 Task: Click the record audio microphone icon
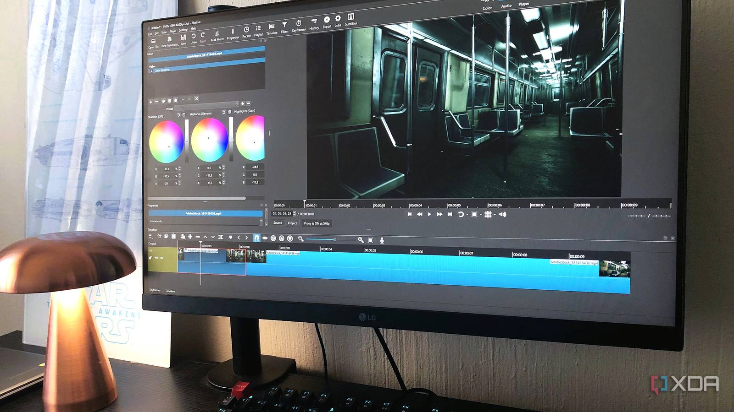tap(382, 240)
